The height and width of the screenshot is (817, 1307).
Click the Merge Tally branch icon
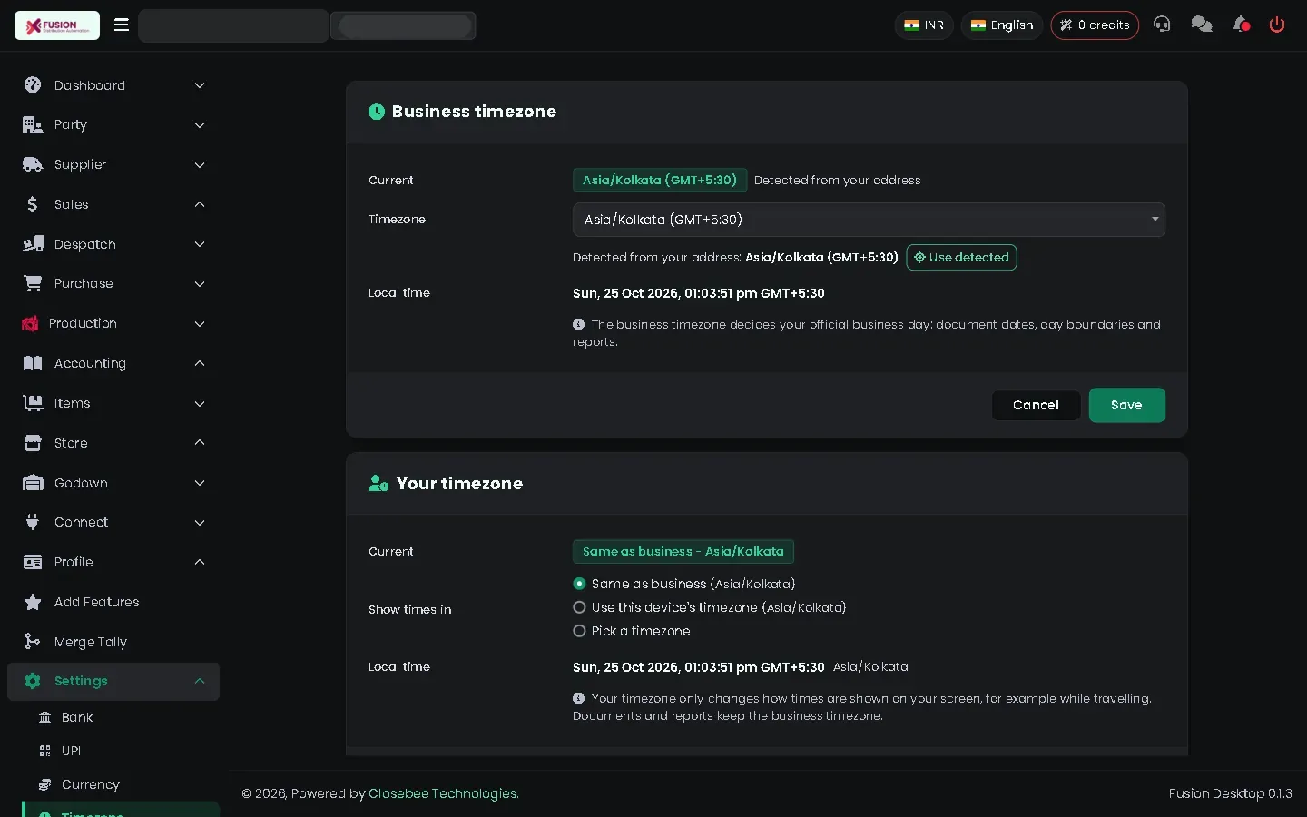33,642
